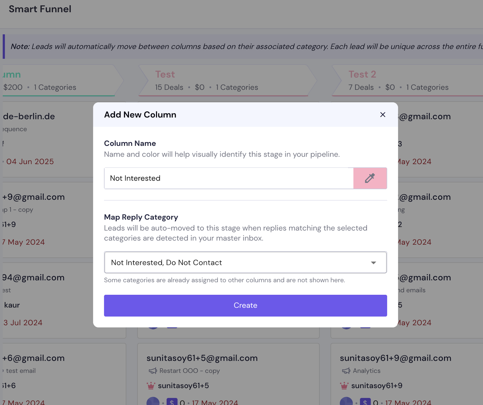Open the color picker eyedropper

[x=370, y=178]
